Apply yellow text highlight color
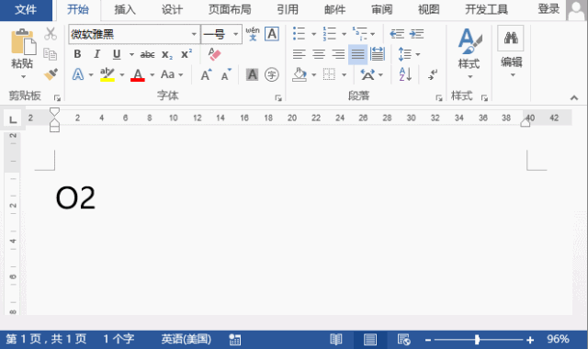This screenshot has height=349, width=588. [x=107, y=74]
